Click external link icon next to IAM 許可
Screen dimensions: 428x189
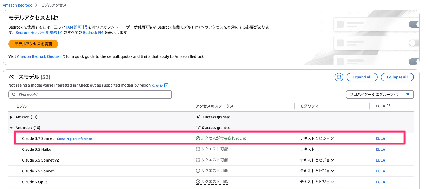85,27
